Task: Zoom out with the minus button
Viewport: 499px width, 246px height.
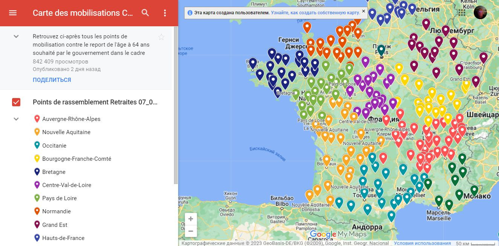Action: click(x=191, y=231)
